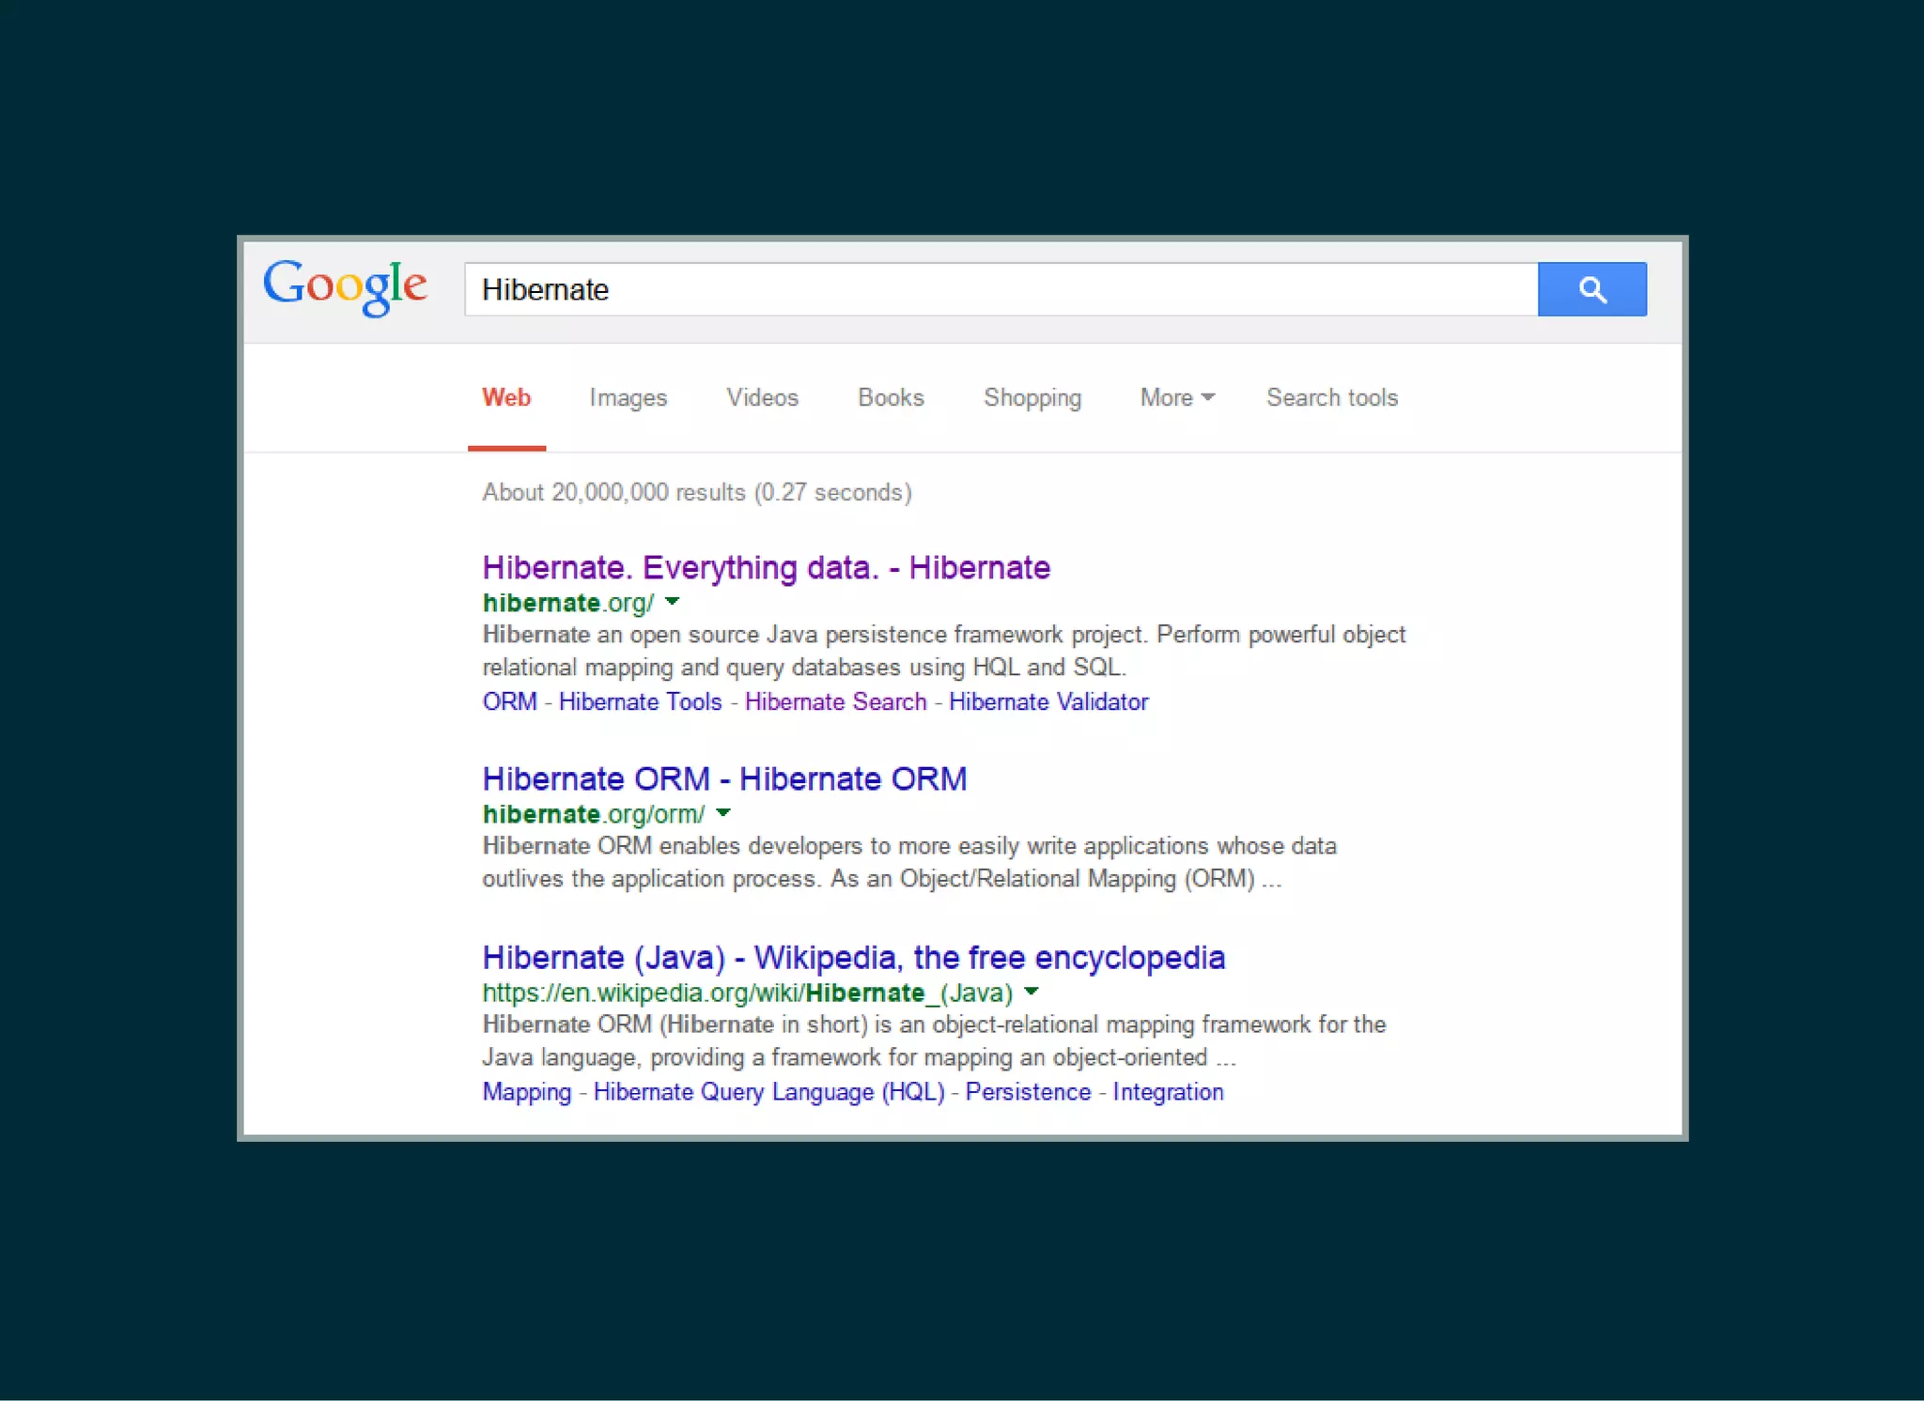Viewport: 1924px width, 1401px height.
Task: Expand the More dropdown menu
Action: point(1177,398)
